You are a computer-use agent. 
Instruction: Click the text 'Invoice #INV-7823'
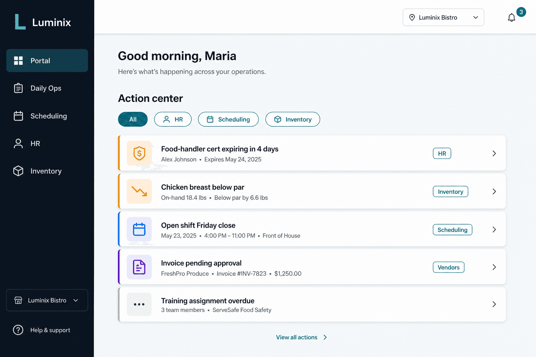pyautogui.click(x=241, y=274)
